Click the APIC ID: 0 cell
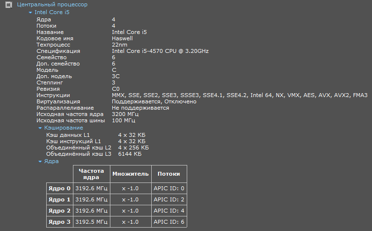This screenshot has height=231, width=372. pos(169,188)
